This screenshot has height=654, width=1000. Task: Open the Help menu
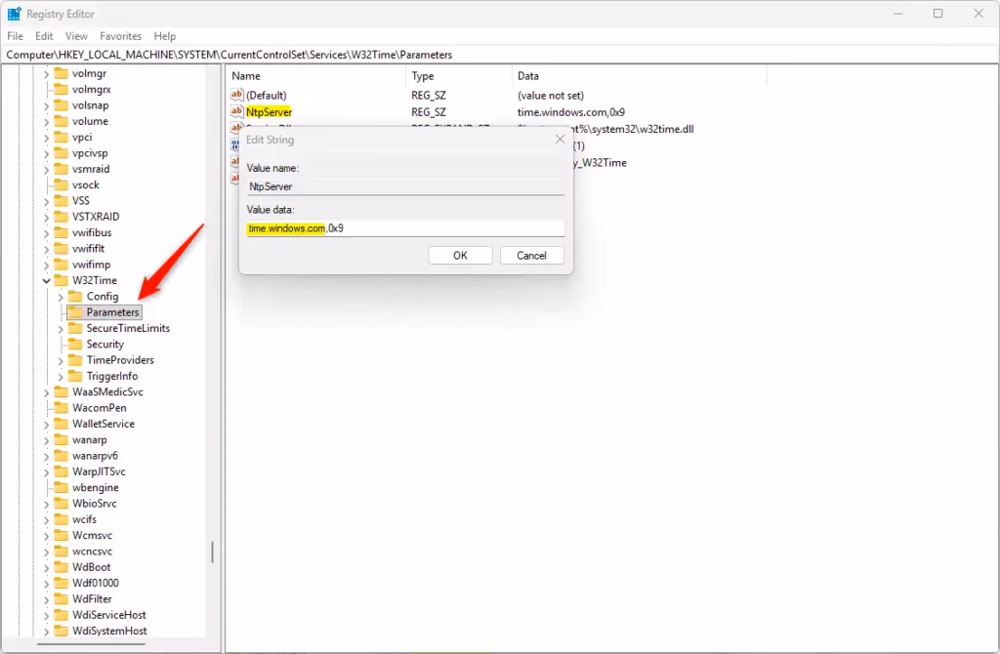click(164, 36)
